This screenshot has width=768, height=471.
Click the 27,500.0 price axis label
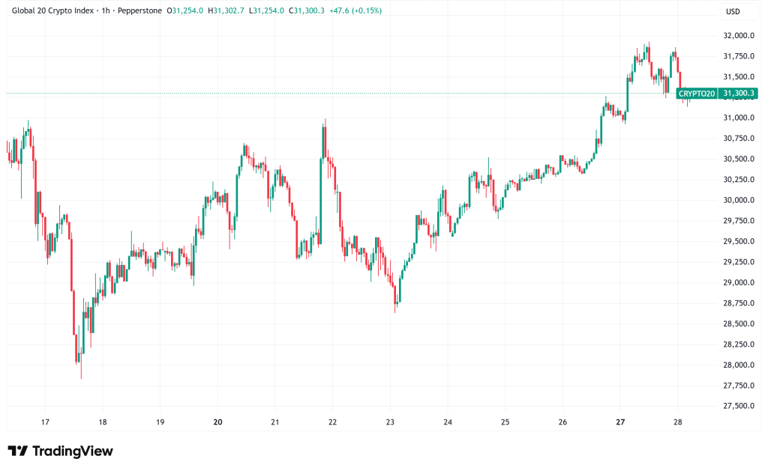pos(739,406)
